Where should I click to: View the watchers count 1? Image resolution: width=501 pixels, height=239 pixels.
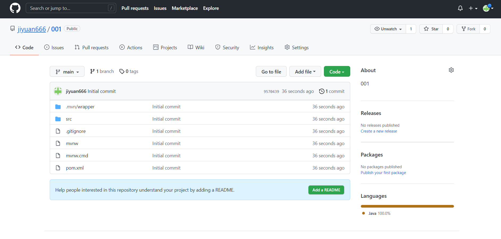(411, 29)
